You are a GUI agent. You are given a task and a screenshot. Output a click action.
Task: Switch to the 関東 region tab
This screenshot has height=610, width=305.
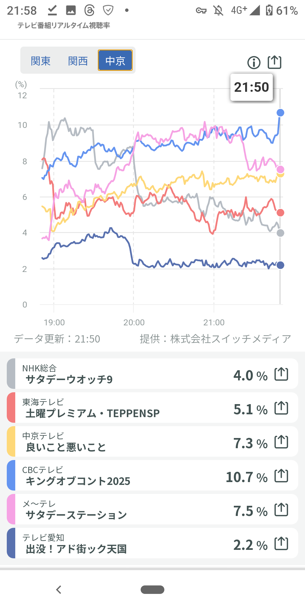point(41,61)
